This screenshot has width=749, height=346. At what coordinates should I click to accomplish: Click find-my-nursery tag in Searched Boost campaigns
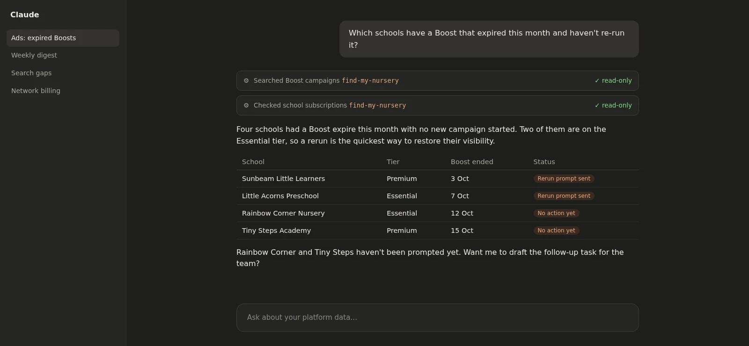370,80
